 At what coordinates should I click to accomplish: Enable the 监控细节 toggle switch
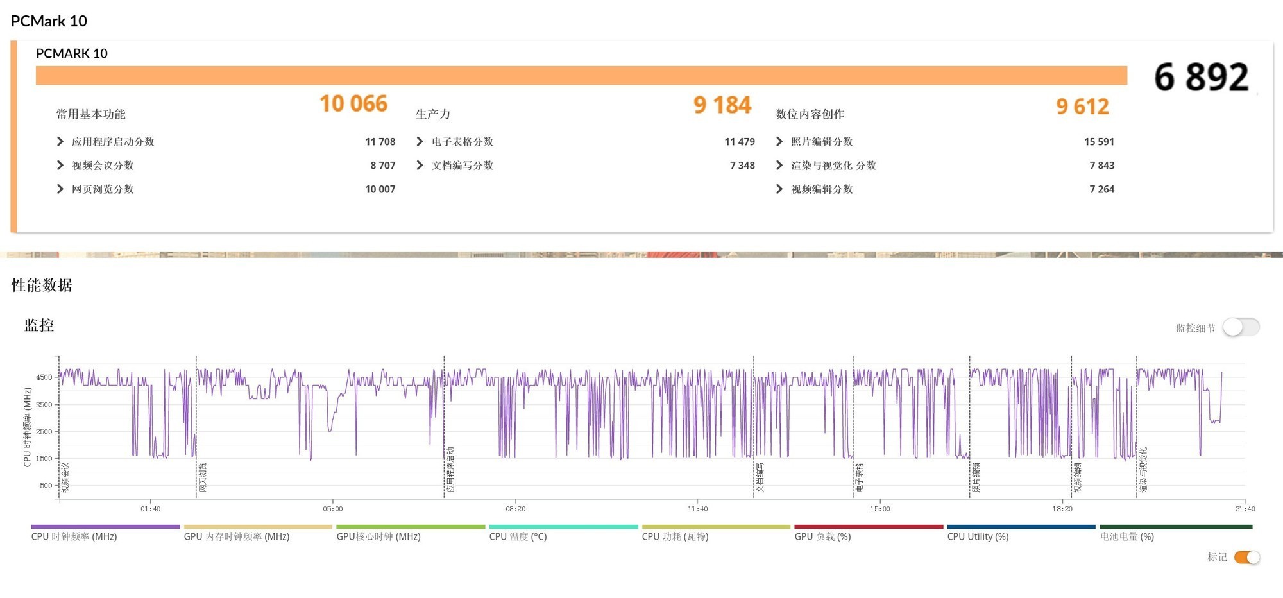[1241, 327]
